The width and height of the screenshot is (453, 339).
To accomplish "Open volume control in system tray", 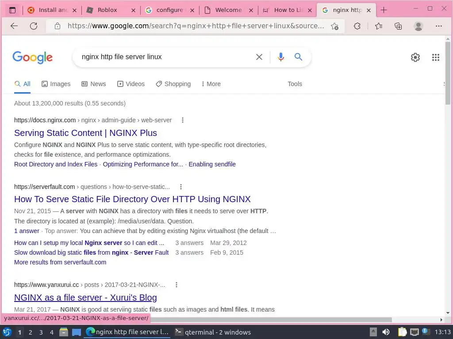I will tap(386, 332).
